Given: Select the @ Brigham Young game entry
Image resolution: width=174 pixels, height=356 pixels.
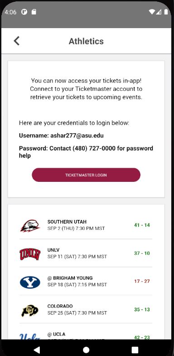Looking at the screenshot, I should pos(86,281).
